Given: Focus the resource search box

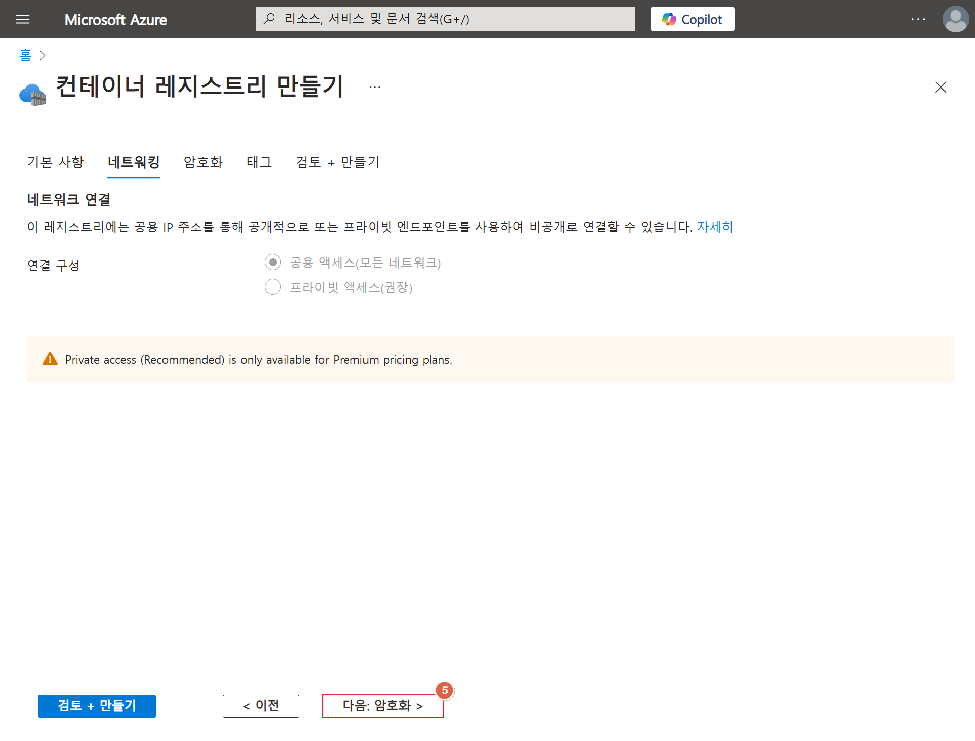Looking at the screenshot, I should coord(445,19).
